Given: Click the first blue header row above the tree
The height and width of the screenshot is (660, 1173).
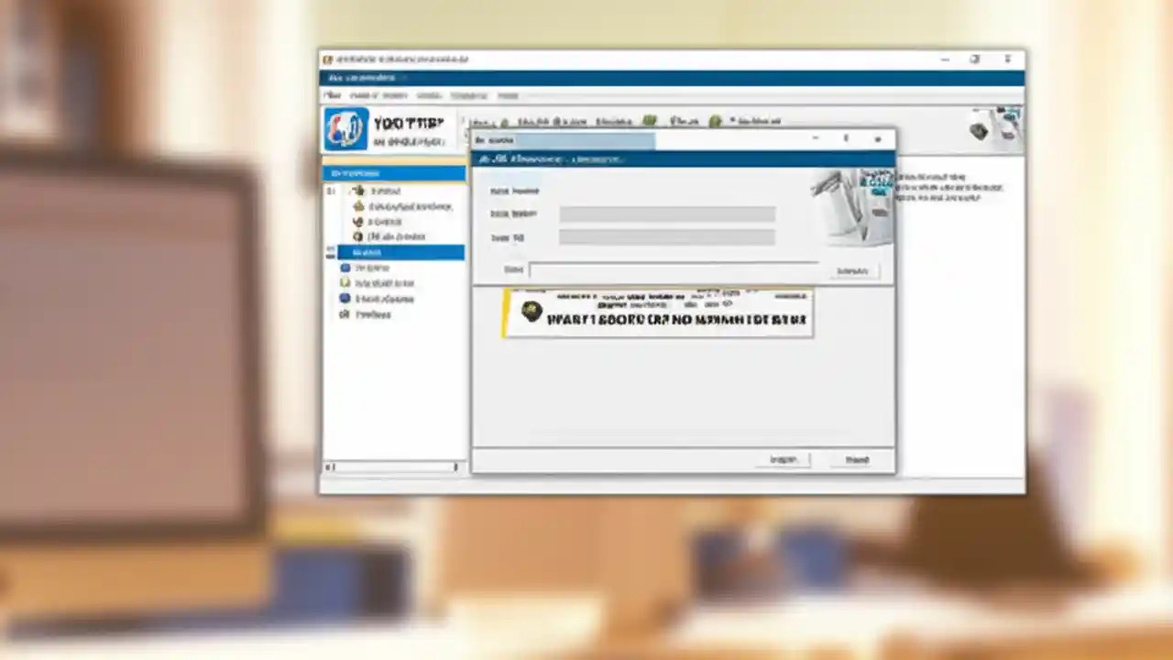Looking at the screenshot, I should click(392, 172).
